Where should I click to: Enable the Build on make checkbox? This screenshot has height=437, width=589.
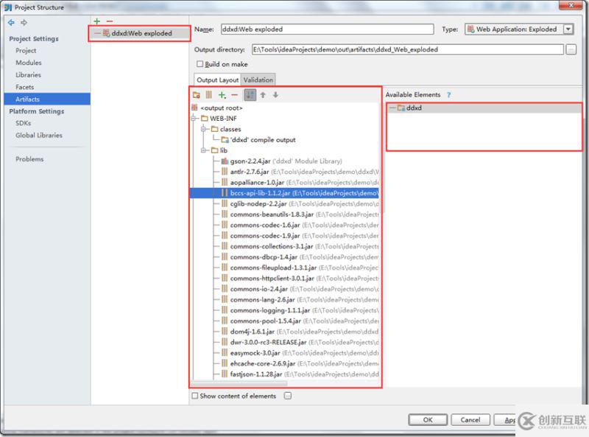coord(200,64)
